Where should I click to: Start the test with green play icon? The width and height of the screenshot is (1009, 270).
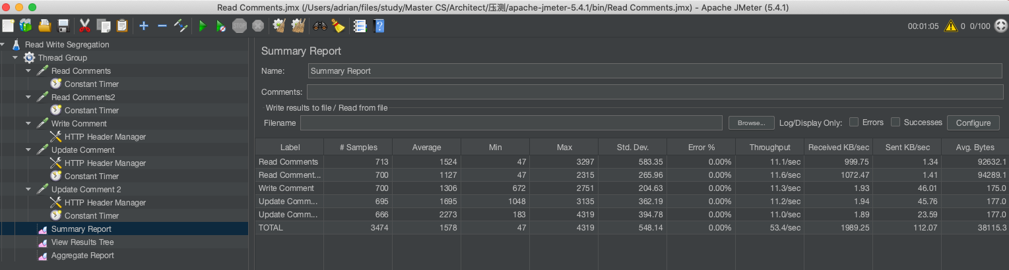(x=203, y=26)
